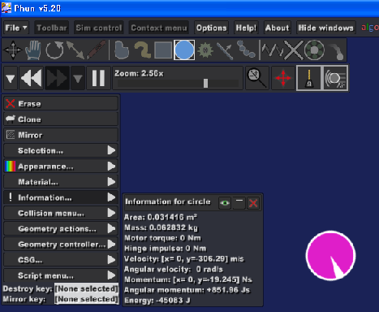The width and height of the screenshot is (379, 312).
Task: Expand the Collision menu submenu
Action: click(61, 213)
